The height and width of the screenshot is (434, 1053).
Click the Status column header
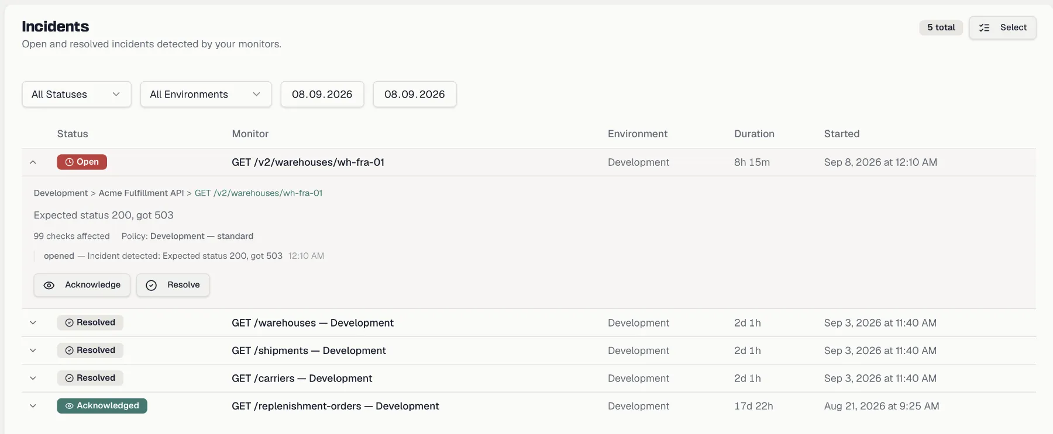tap(73, 134)
